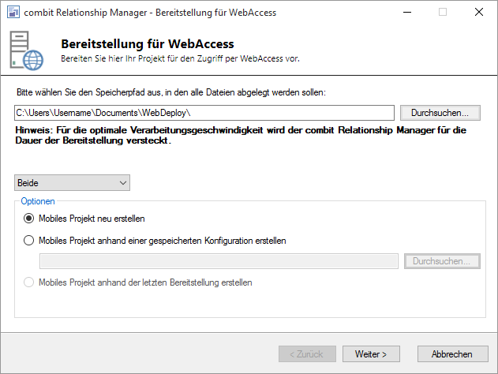Click the 'Abbrechen' button
The image size is (498, 374).
click(x=447, y=354)
